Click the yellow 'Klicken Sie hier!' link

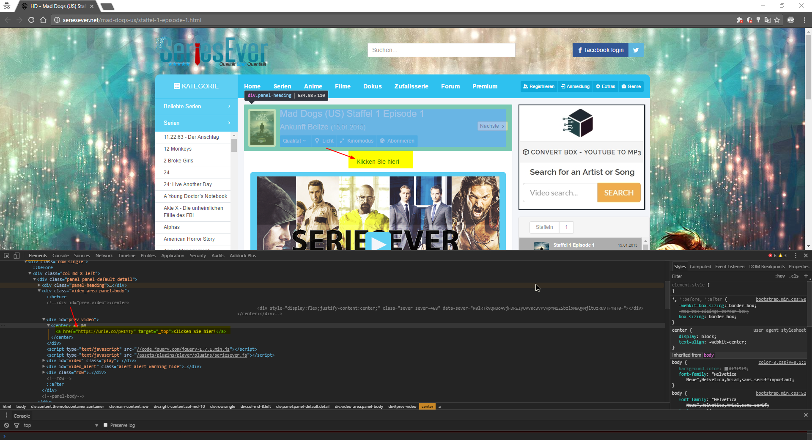point(378,162)
